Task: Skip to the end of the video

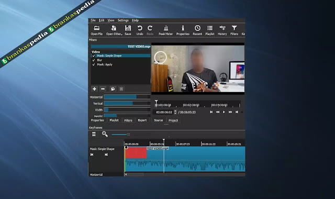Action: pos(237,112)
